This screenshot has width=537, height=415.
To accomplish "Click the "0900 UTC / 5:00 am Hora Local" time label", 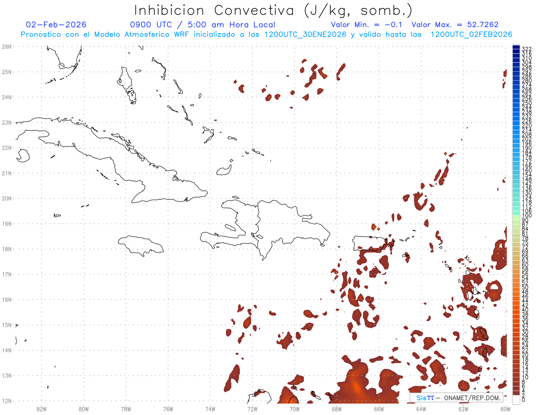I will [202, 25].
